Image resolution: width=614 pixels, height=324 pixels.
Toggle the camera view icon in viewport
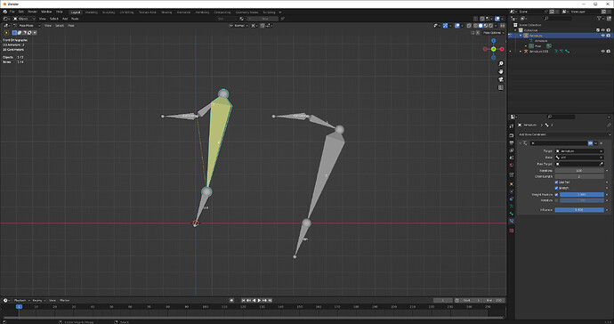point(500,79)
